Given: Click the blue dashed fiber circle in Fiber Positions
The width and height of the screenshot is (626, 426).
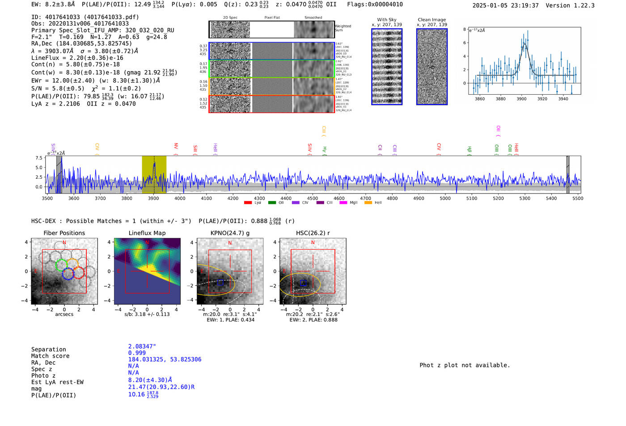Looking at the screenshot, I should point(68,274).
